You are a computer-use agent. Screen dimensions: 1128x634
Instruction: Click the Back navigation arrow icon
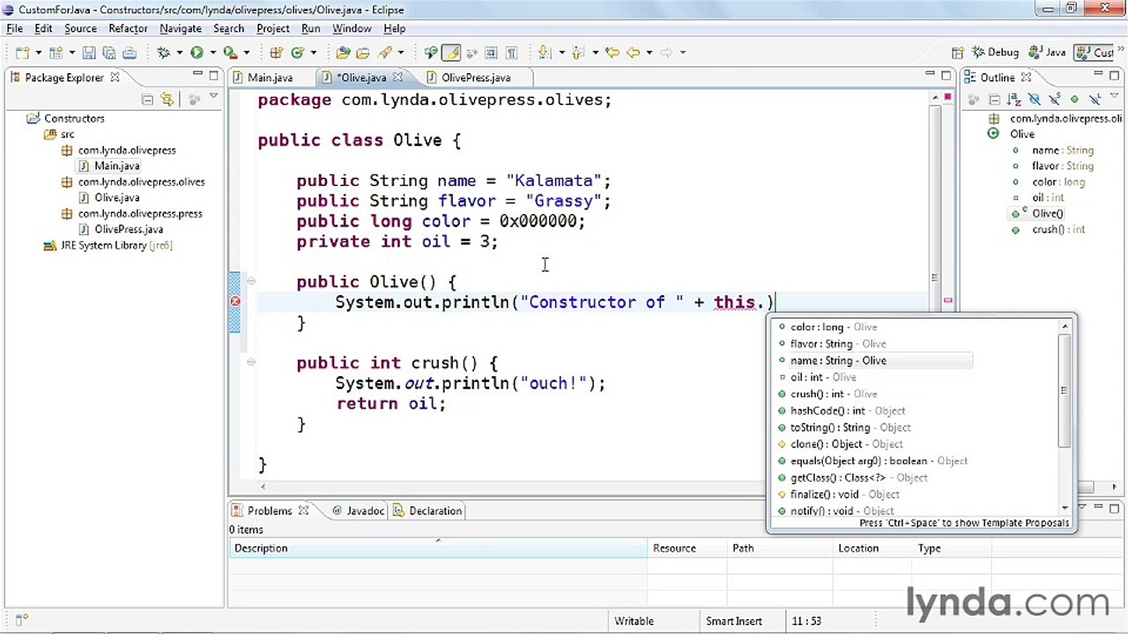click(633, 53)
